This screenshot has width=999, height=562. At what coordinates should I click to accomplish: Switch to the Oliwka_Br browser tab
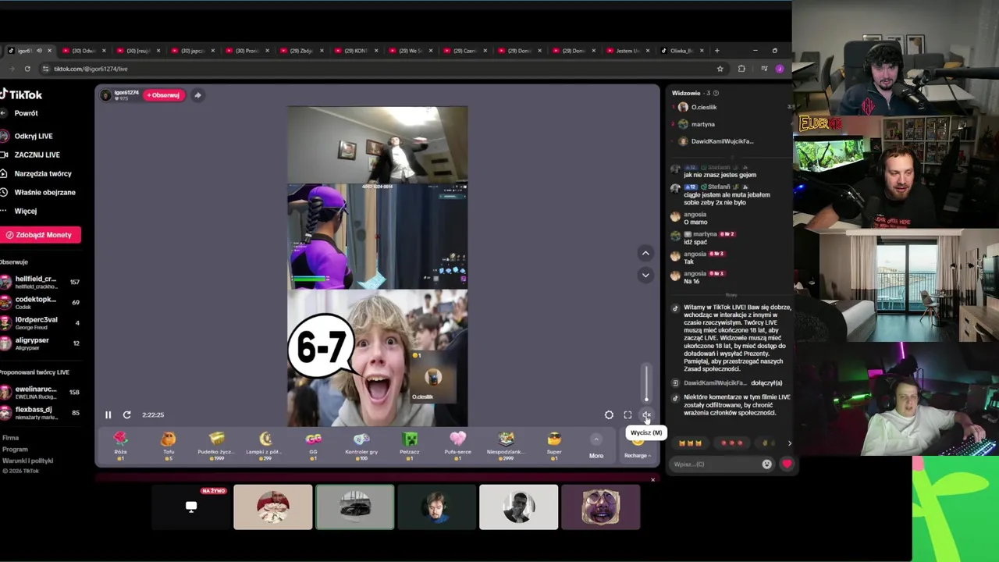(x=683, y=51)
